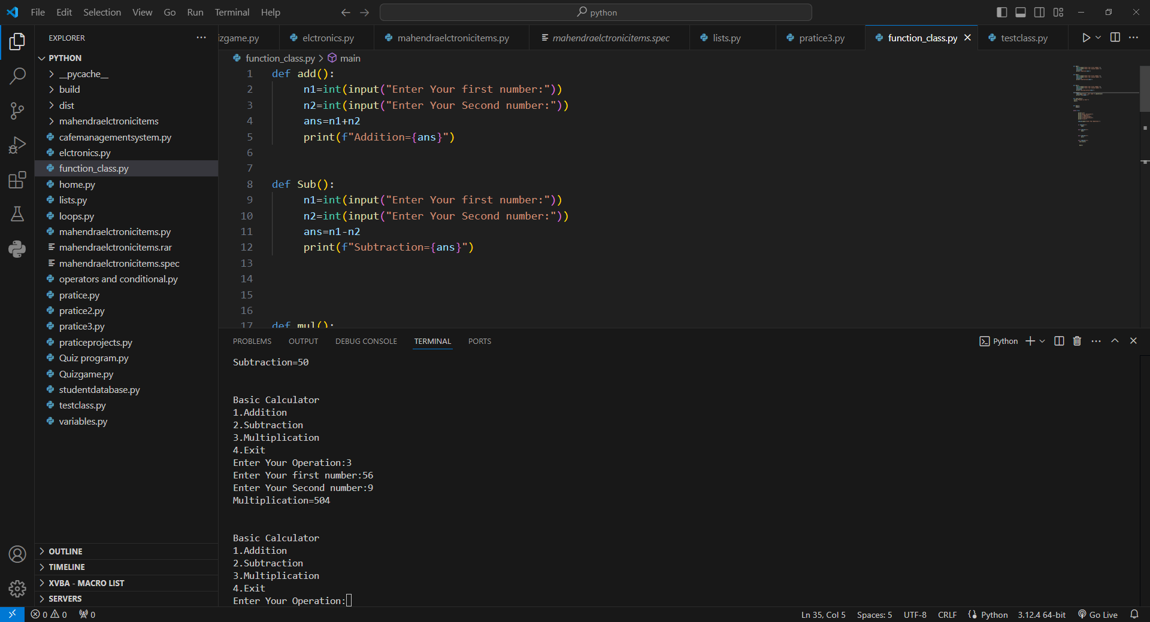
Task: Open the Testing flask view
Action: pyautogui.click(x=17, y=214)
